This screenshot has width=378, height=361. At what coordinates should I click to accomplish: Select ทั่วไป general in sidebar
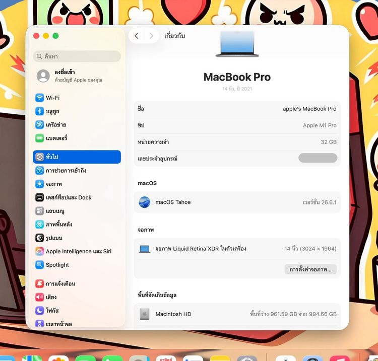pos(77,157)
